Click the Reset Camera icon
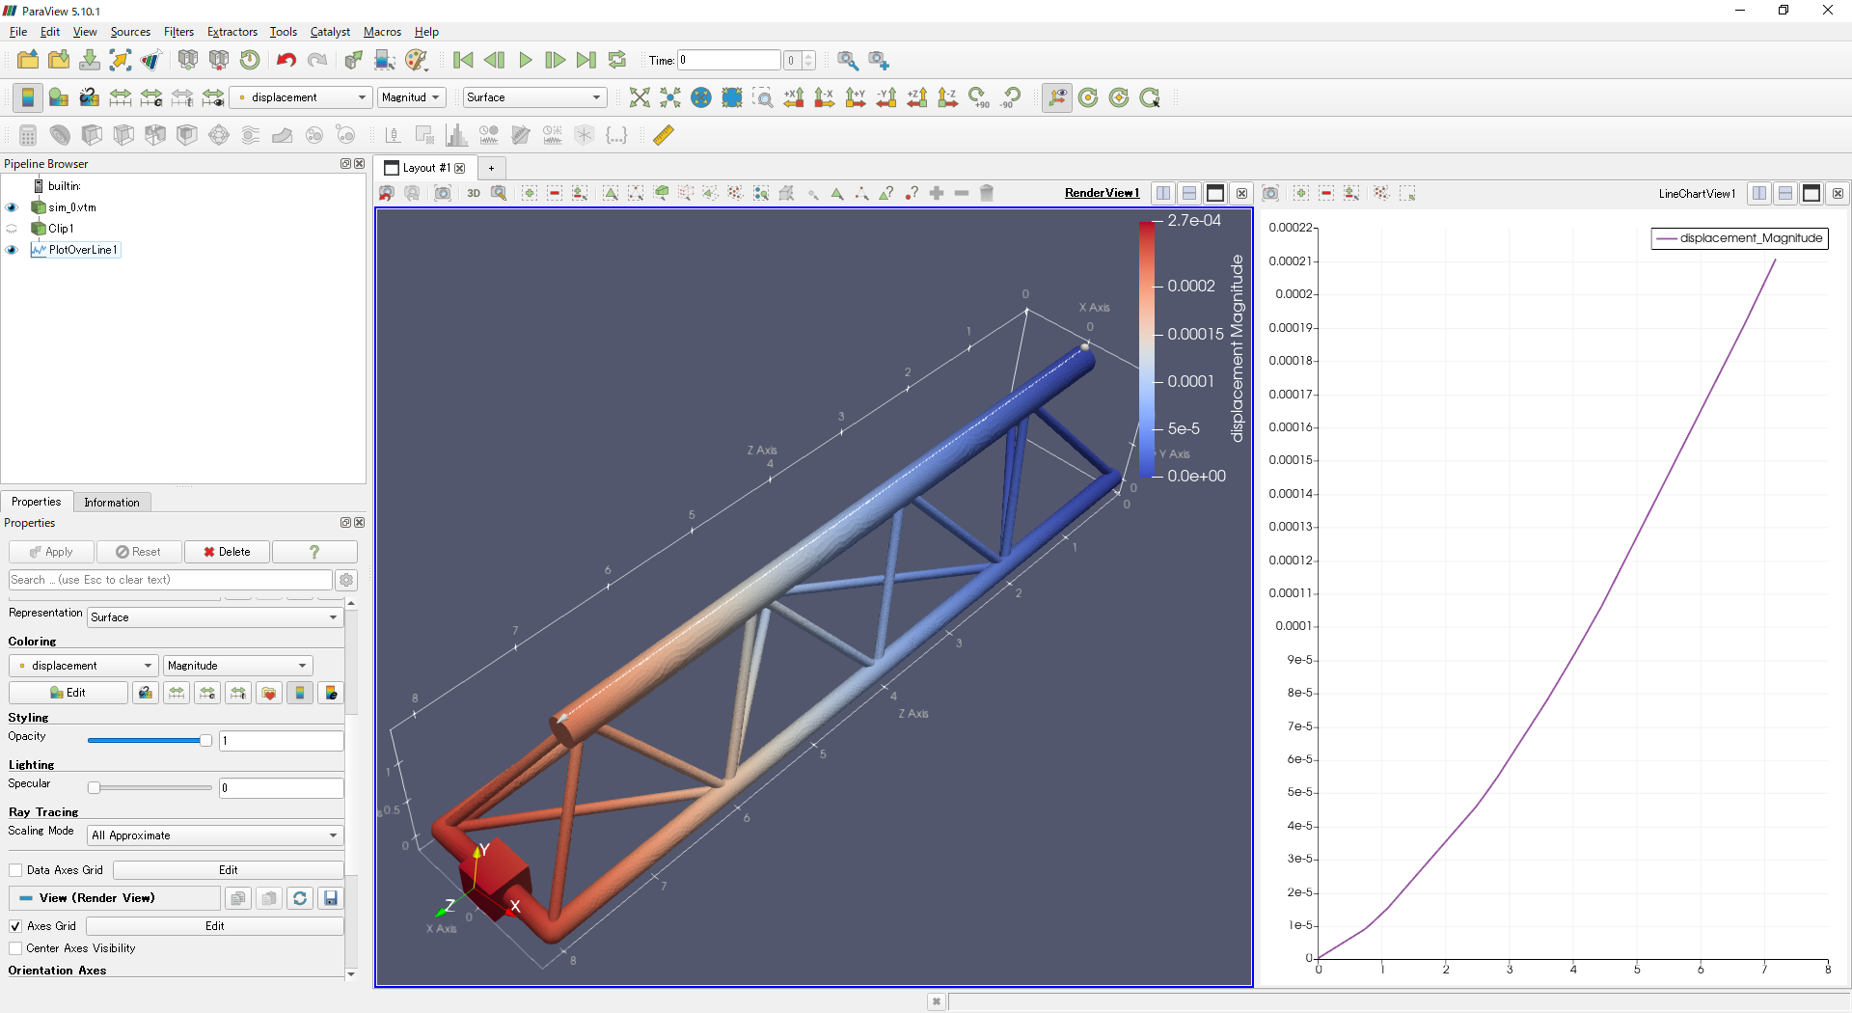This screenshot has width=1852, height=1013. click(x=639, y=97)
